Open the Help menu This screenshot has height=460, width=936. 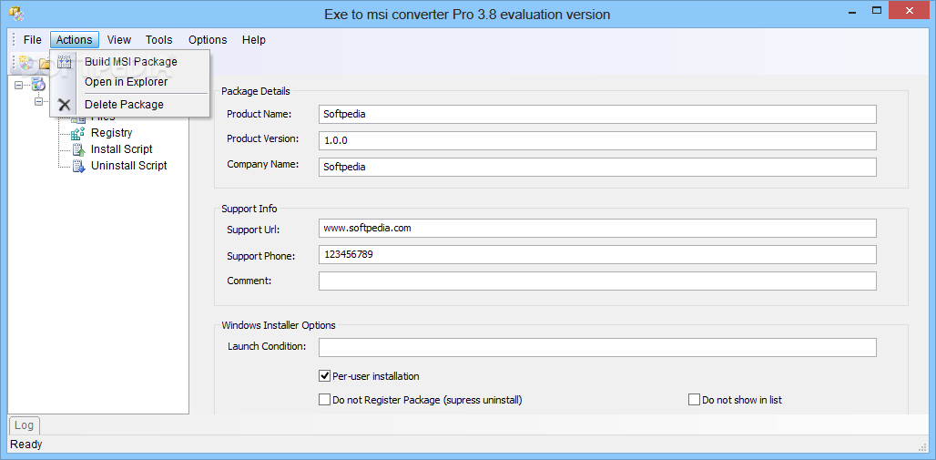tap(254, 40)
